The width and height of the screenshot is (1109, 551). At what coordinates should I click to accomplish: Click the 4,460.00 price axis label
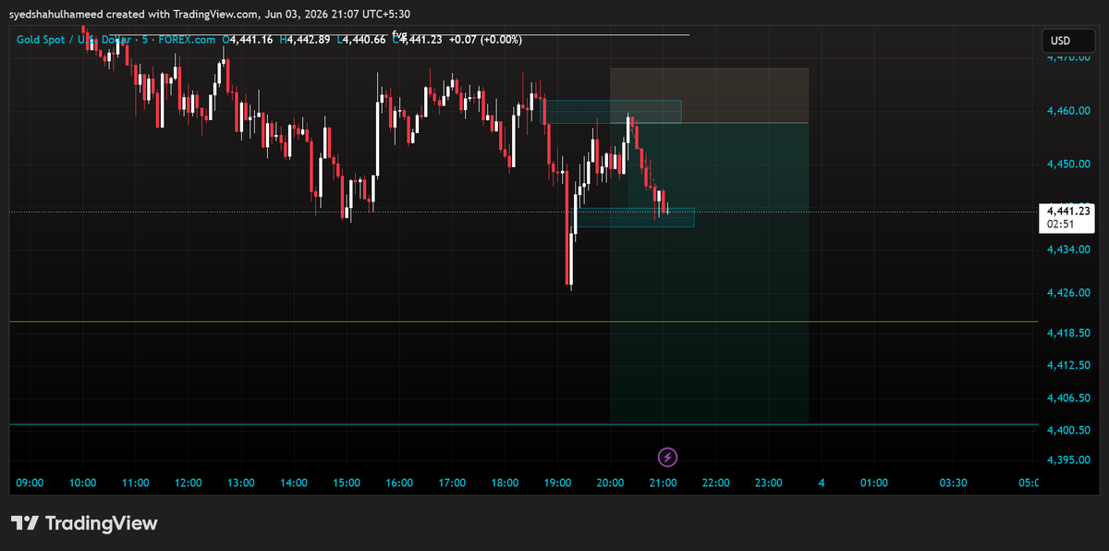pyautogui.click(x=1068, y=111)
